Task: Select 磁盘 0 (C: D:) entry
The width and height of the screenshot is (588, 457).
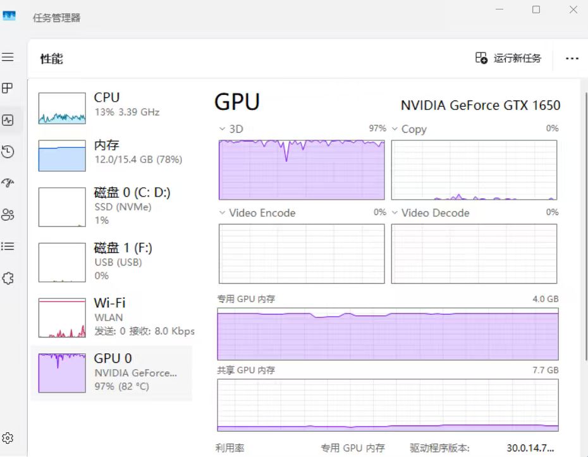Action: pyautogui.click(x=112, y=207)
